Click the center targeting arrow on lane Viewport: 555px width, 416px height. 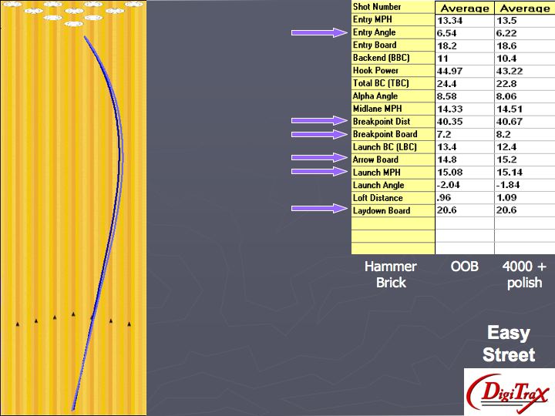(73, 314)
